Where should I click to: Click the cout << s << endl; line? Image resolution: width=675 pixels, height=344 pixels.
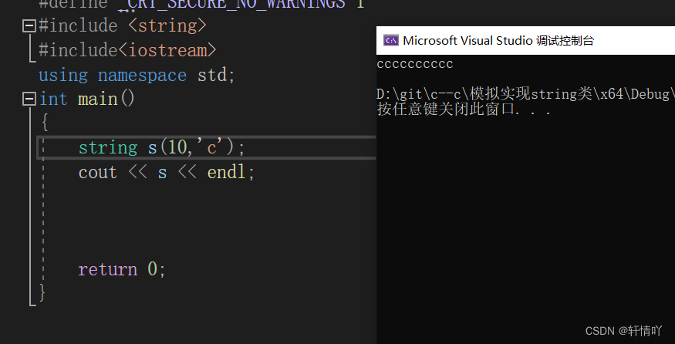pos(167,172)
